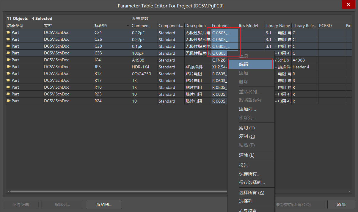
Task: Click the Part icon in row R23
Action: click(x=9, y=94)
